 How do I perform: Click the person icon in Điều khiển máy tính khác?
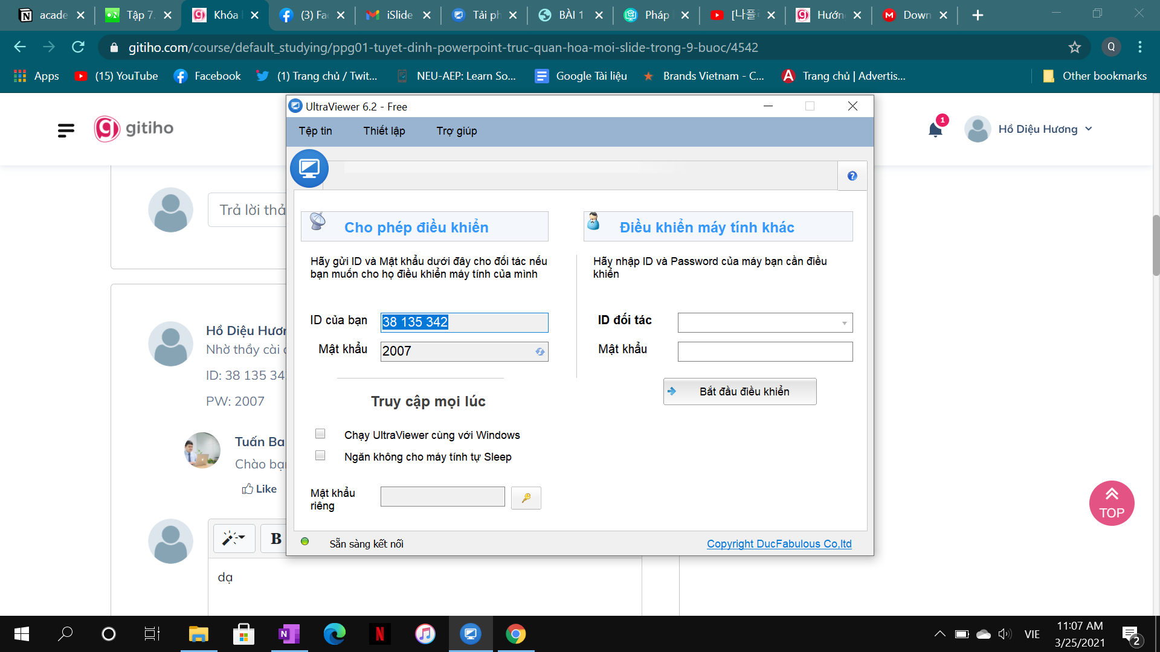point(593,222)
